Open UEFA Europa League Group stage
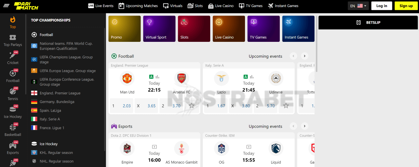Viewport: 419px width, 167px height. [x=64, y=71]
